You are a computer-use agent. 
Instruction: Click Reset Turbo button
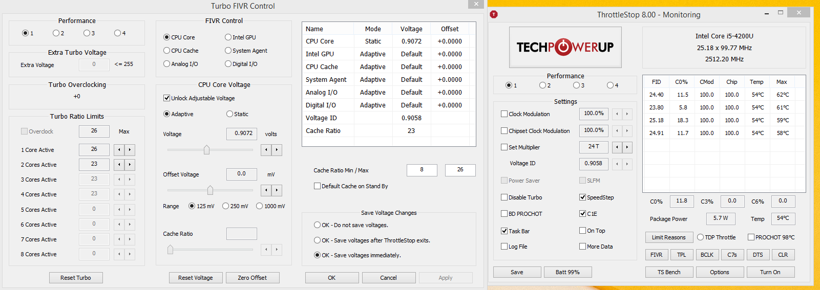(x=76, y=278)
